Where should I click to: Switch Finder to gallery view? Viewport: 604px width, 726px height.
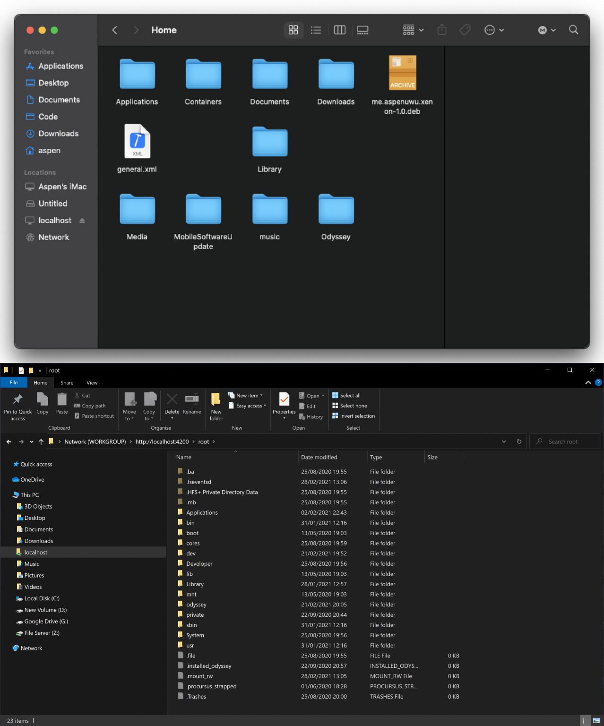tap(362, 30)
